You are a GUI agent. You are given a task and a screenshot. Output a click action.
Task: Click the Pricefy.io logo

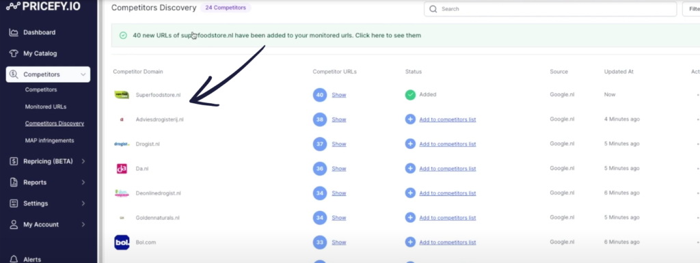[x=43, y=6]
